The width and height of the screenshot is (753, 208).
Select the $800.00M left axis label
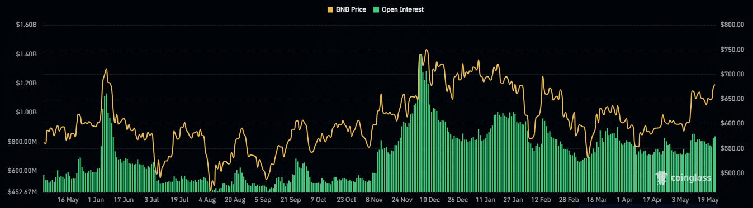click(22, 142)
